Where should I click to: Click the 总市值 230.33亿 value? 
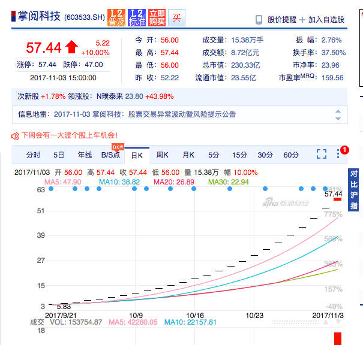pos(245,65)
